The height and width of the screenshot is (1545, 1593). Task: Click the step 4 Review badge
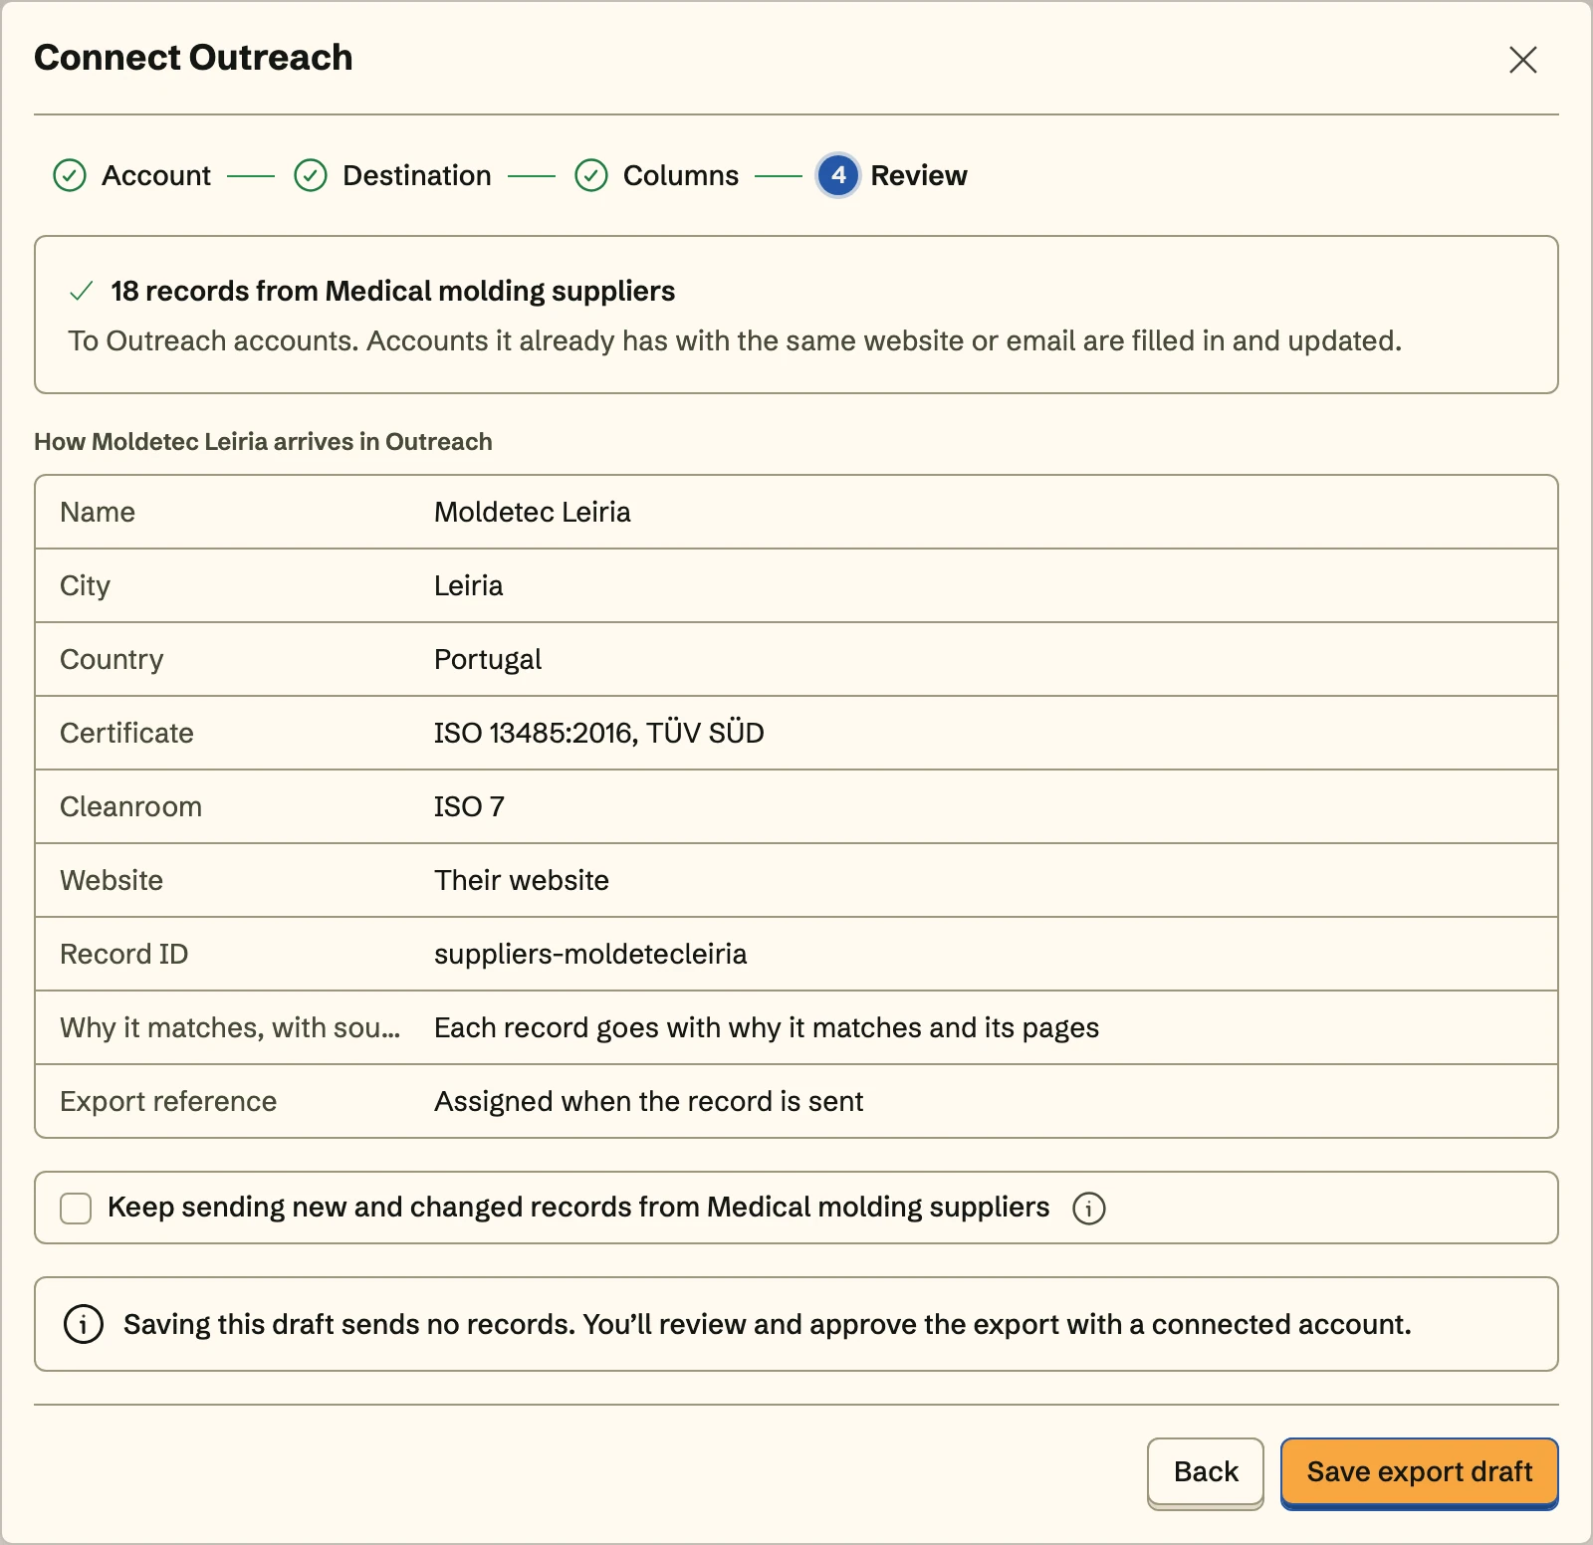pyautogui.click(x=838, y=176)
